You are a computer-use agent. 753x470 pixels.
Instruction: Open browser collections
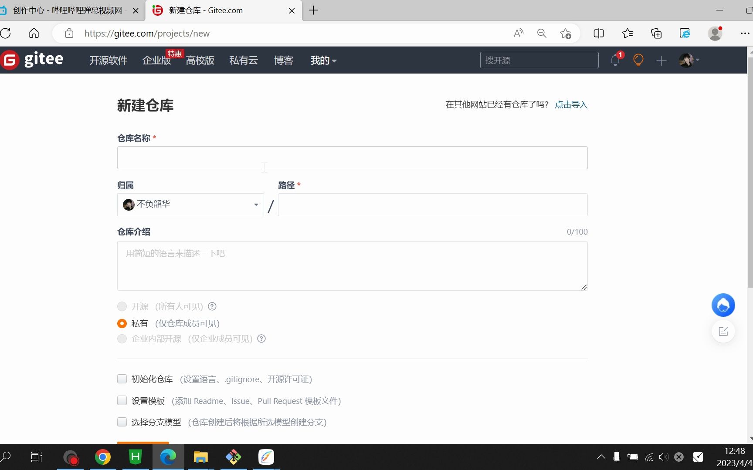point(656,33)
